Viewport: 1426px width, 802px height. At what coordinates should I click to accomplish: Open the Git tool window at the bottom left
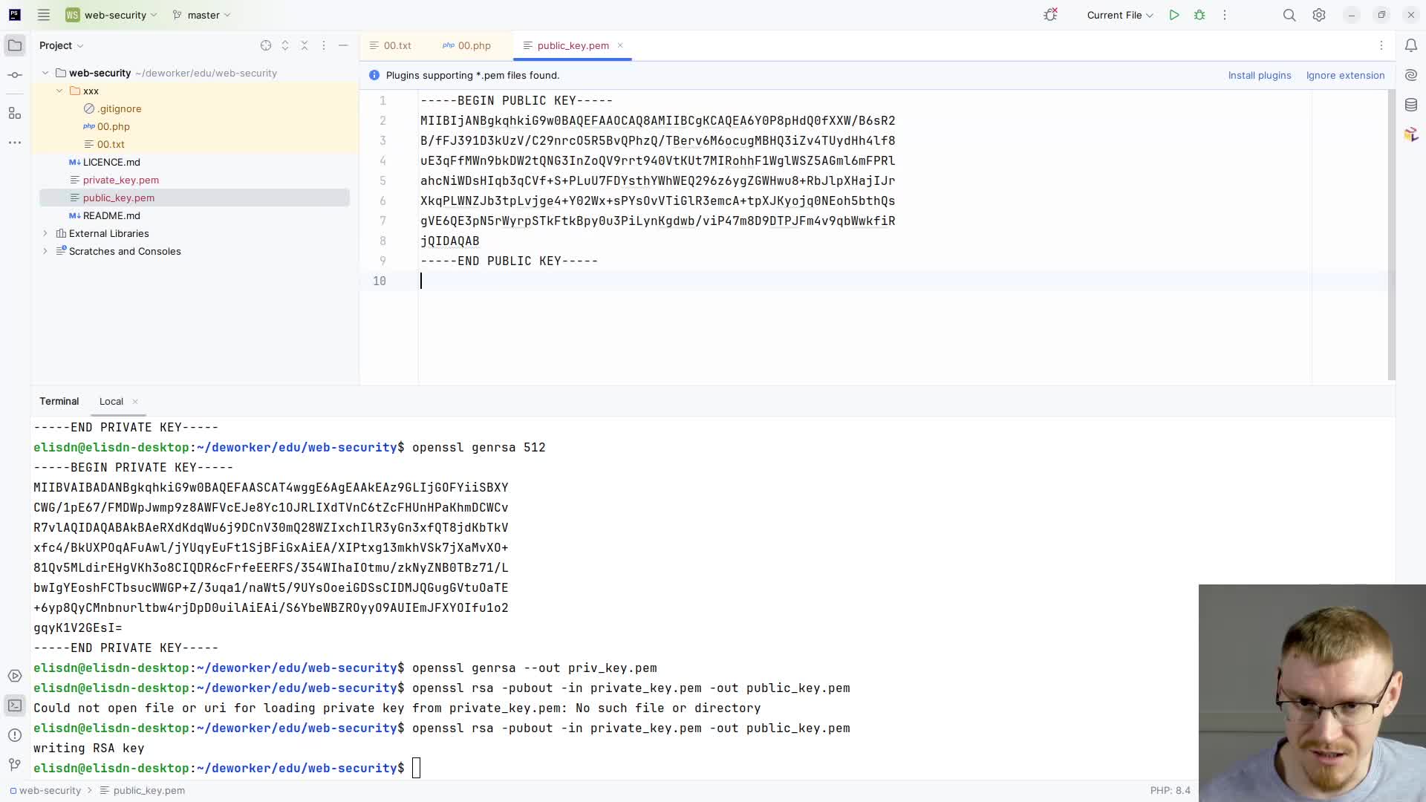click(x=15, y=764)
